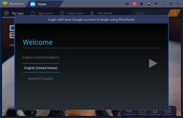Screen dimensions: 183x118
Task: Click the camera app icon behind dialog
Action: [12, 35]
